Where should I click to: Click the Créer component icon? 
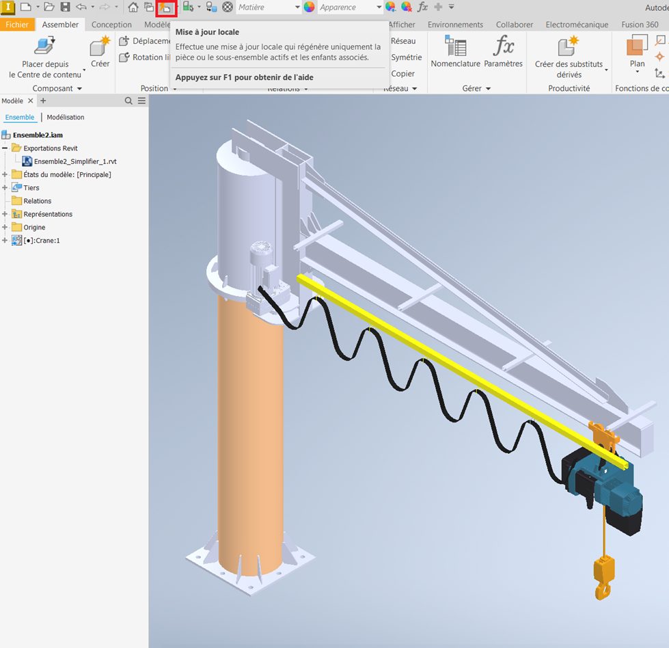pos(100,52)
